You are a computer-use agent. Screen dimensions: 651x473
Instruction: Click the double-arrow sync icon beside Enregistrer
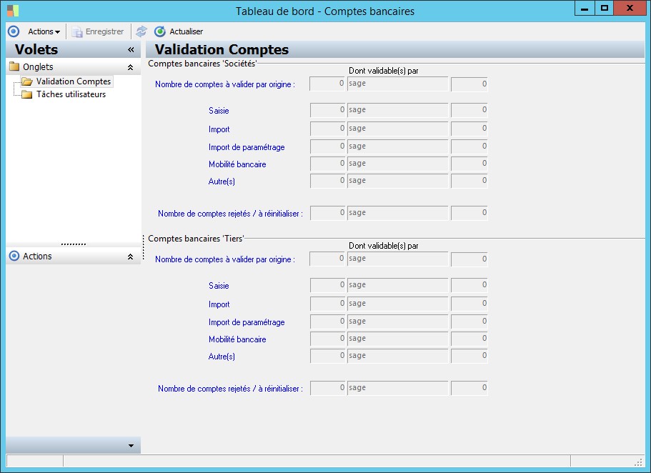[x=141, y=31]
